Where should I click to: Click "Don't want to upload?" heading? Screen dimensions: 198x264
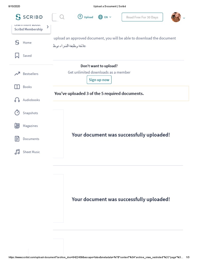click(99, 66)
